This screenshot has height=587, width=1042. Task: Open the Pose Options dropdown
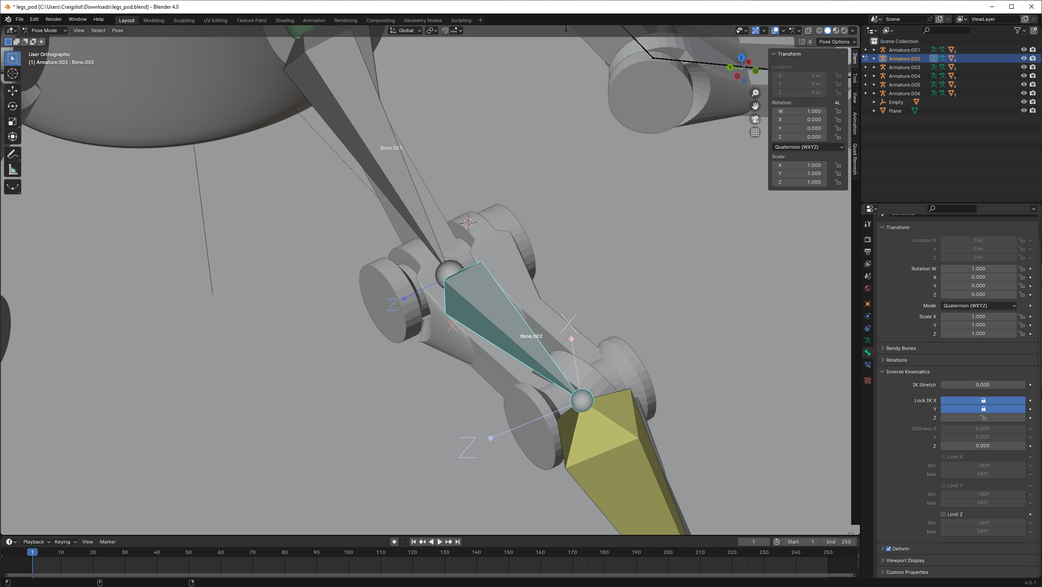pyautogui.click(x=837, y=42)
